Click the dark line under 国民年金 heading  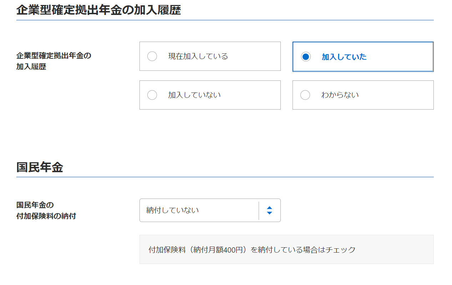(225, 177)
